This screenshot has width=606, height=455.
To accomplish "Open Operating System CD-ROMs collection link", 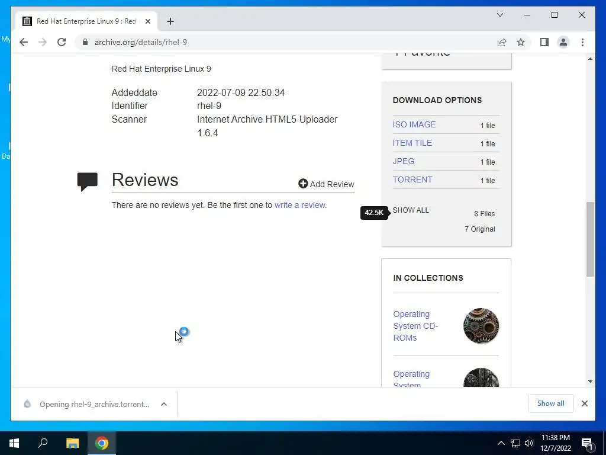I will click(x=415, y=326).
